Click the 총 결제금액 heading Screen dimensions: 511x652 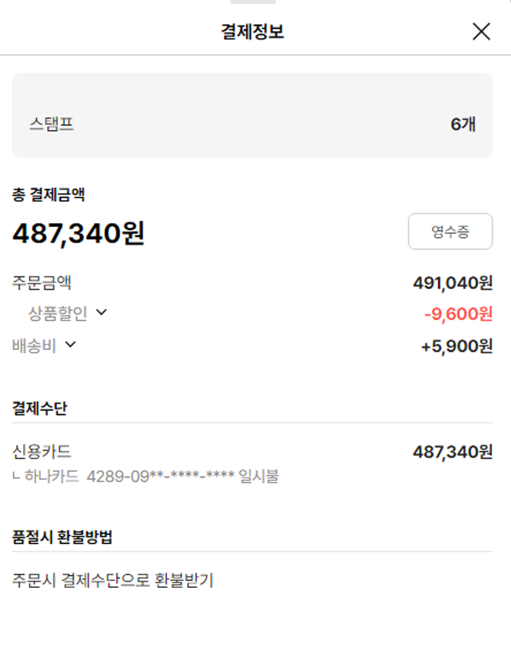(48, 195)
